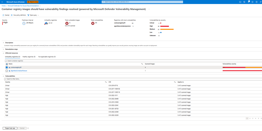Collapse the Description section

click(x=3, y=43)
